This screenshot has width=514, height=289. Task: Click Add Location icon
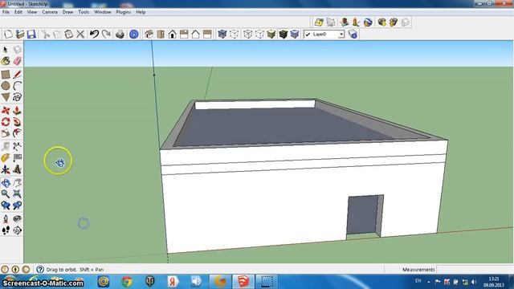319,22
